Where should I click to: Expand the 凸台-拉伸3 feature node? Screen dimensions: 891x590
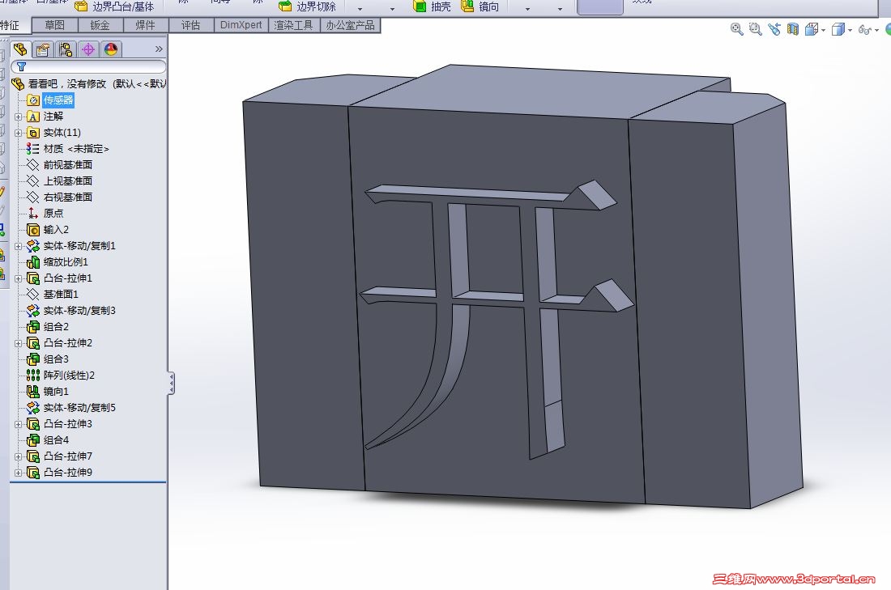click(x=18, y=424)
